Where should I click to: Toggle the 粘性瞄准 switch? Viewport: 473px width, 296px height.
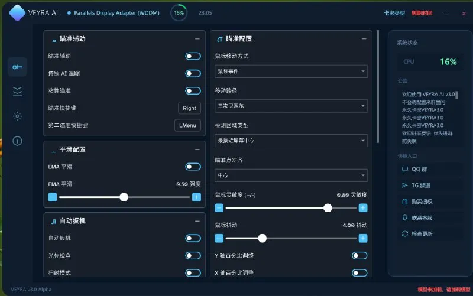[x=193, y=91]
